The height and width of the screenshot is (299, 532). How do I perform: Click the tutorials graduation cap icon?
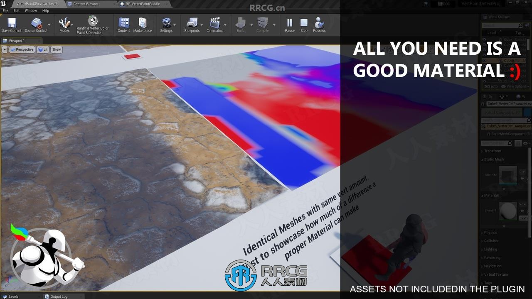(x=426, y=4)
